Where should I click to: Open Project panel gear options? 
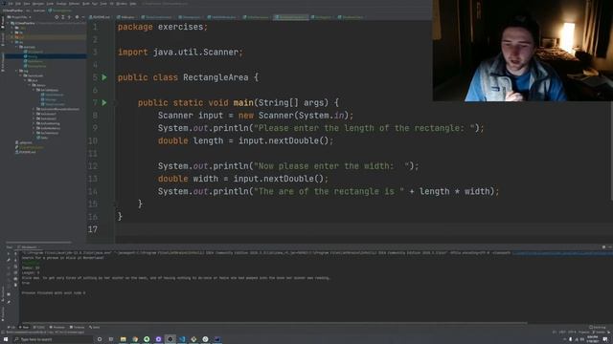(77, 17)
